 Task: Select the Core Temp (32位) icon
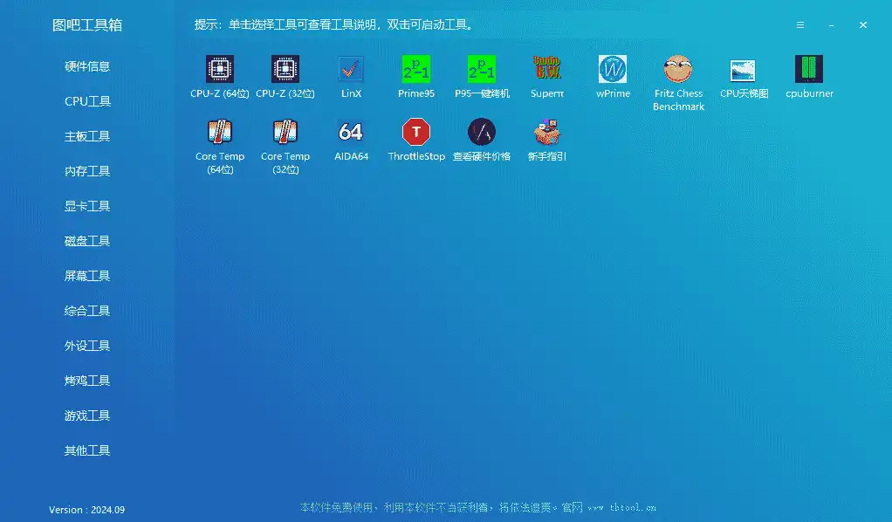coord(285,132)
